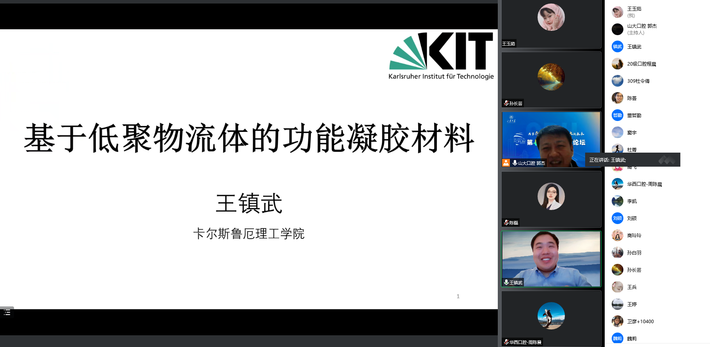Click the orange host badge on 郭杰's video
710x347 pixels.
pos(506,163)
